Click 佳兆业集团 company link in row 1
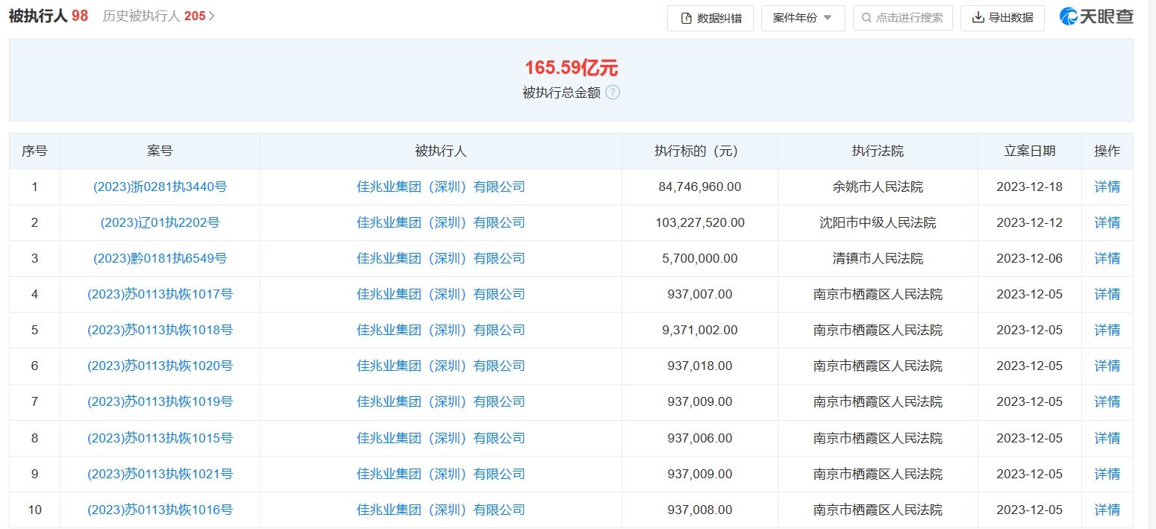Image resolution: width=1156 pixels, height=529 pixels. (440, 187)
